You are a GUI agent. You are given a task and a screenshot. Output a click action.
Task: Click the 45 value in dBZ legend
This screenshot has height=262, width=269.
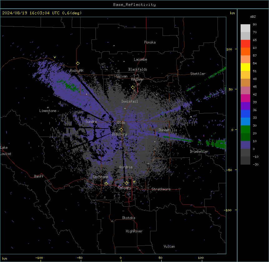click(255, 87)
